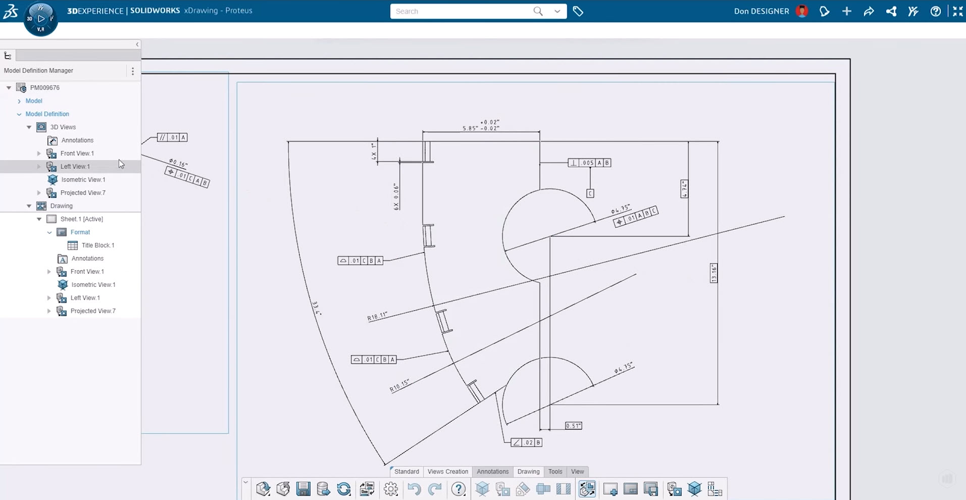Select Title Block.1 in the tree
Viewport: 966px width, 500px height.
tap(97, 245)
